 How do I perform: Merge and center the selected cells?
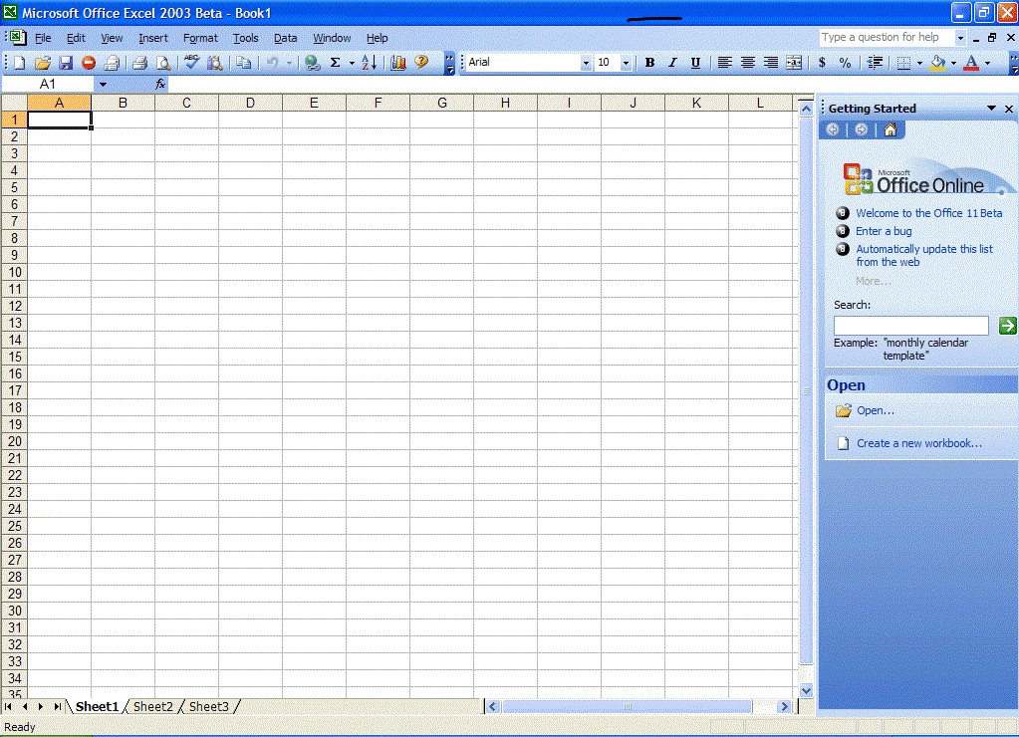[793, 62]
